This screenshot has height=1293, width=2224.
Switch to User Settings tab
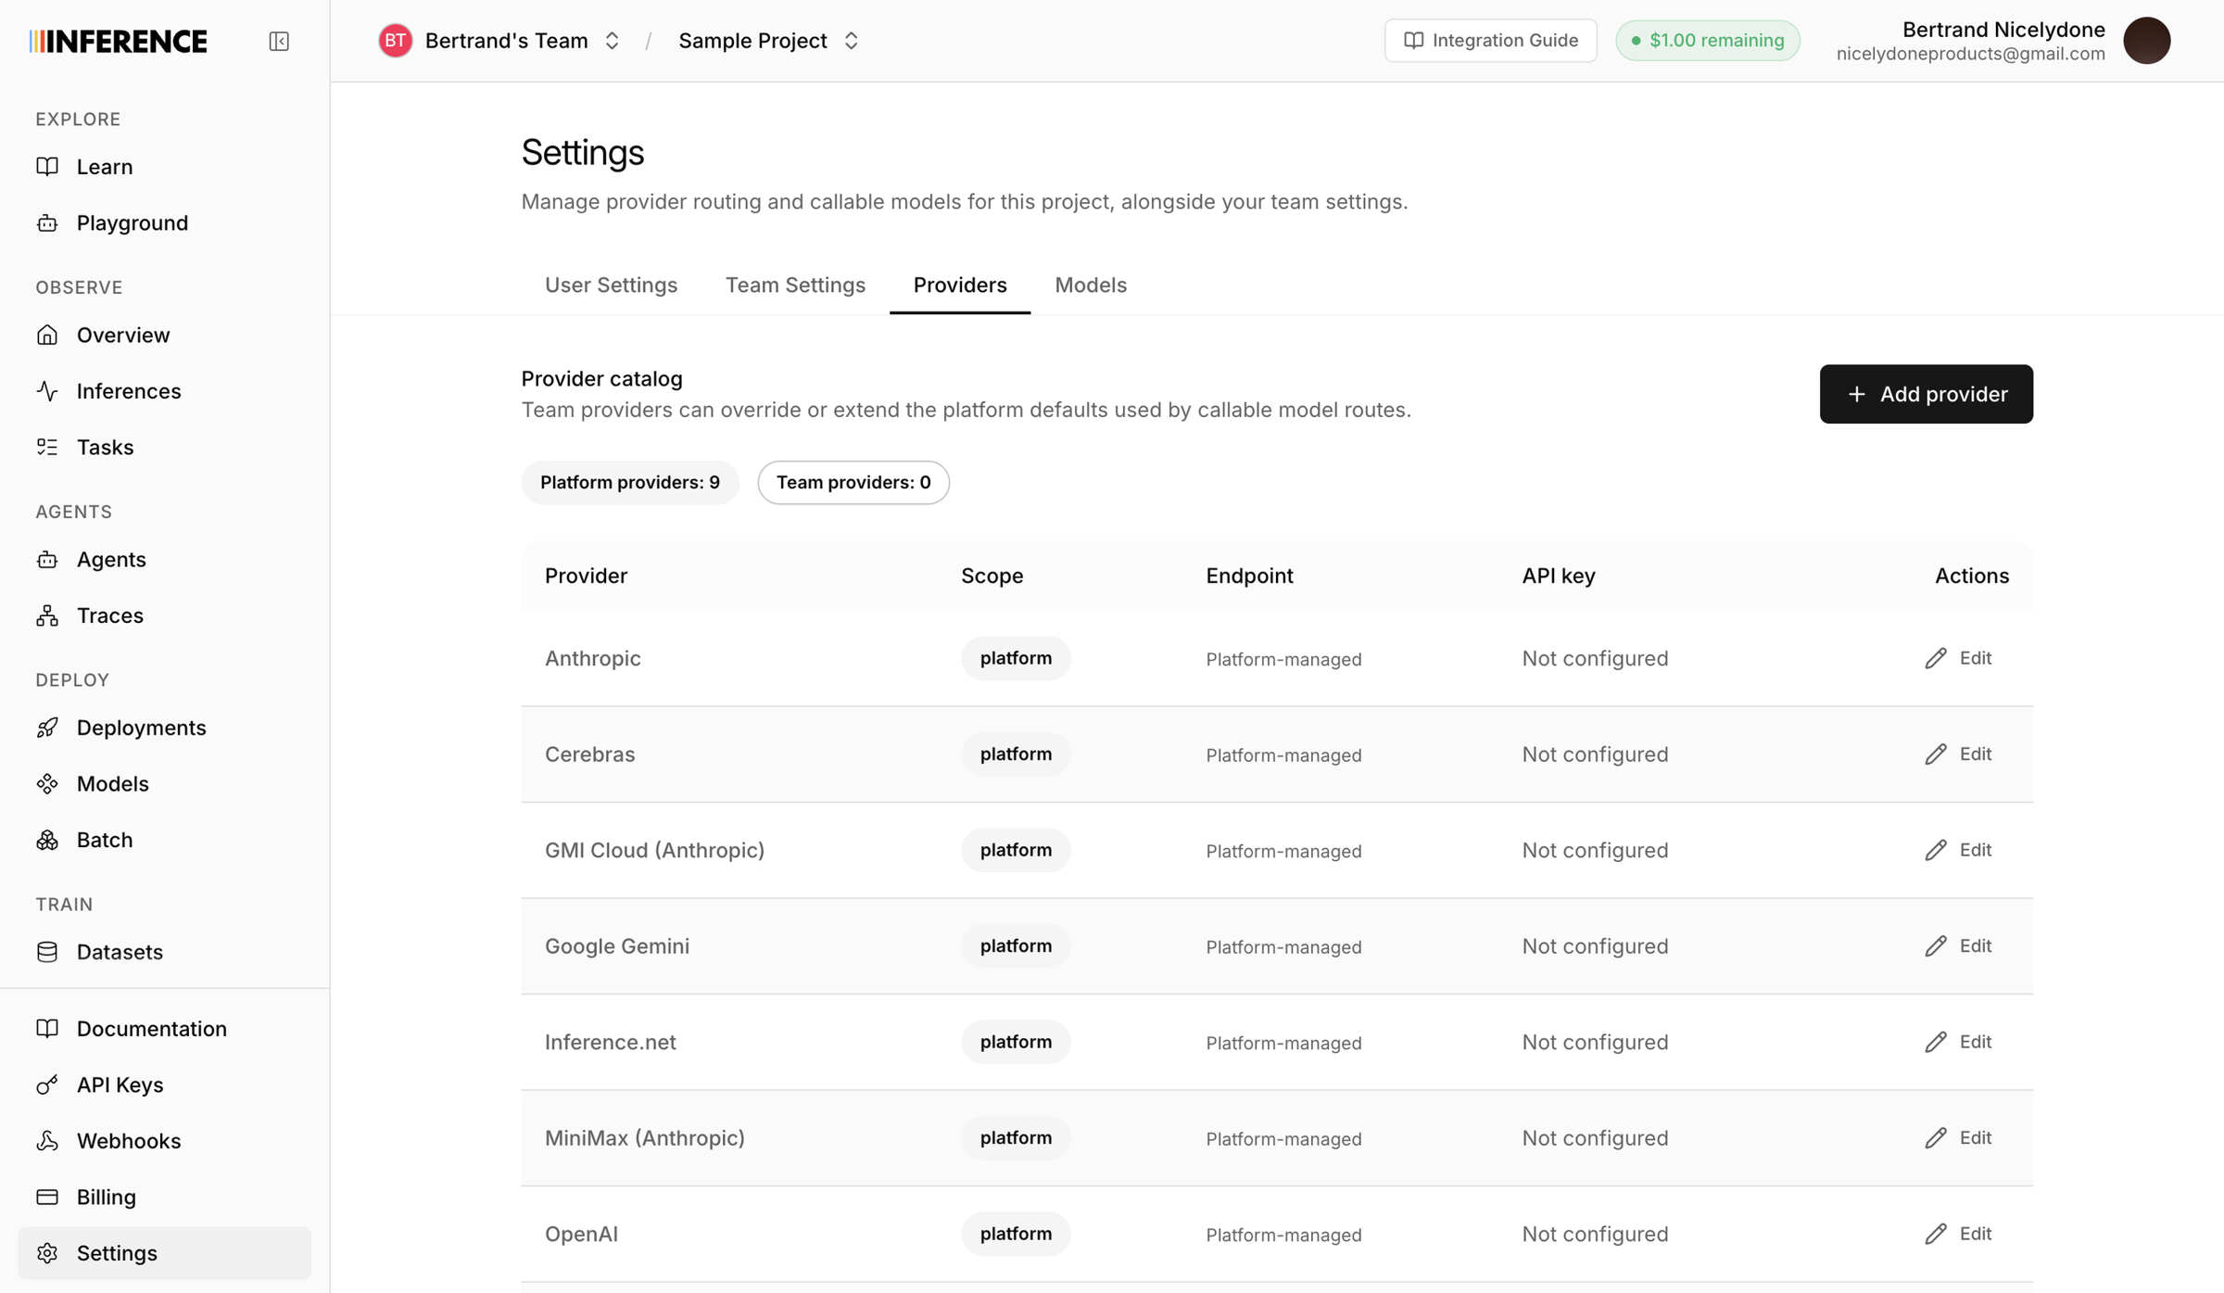point(611,285)
